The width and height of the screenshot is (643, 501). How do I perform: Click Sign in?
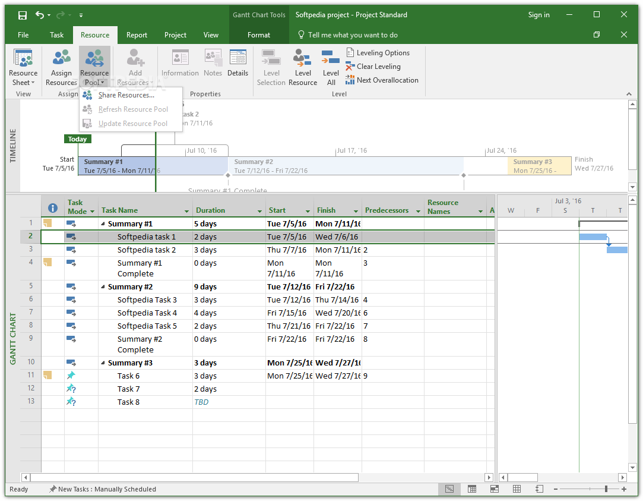pyautogui.click(x=539, y=15)
